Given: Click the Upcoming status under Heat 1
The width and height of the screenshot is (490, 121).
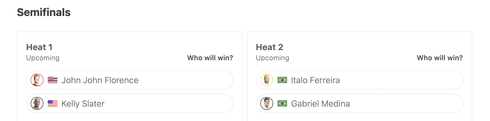Looking at the screenshot, I should pos(43,58).
